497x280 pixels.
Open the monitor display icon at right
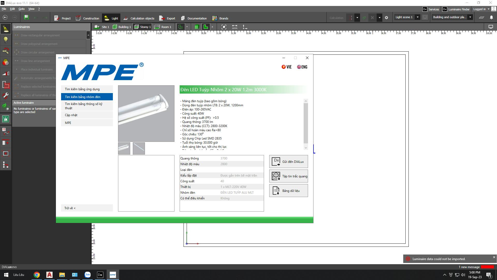point(491,27)
